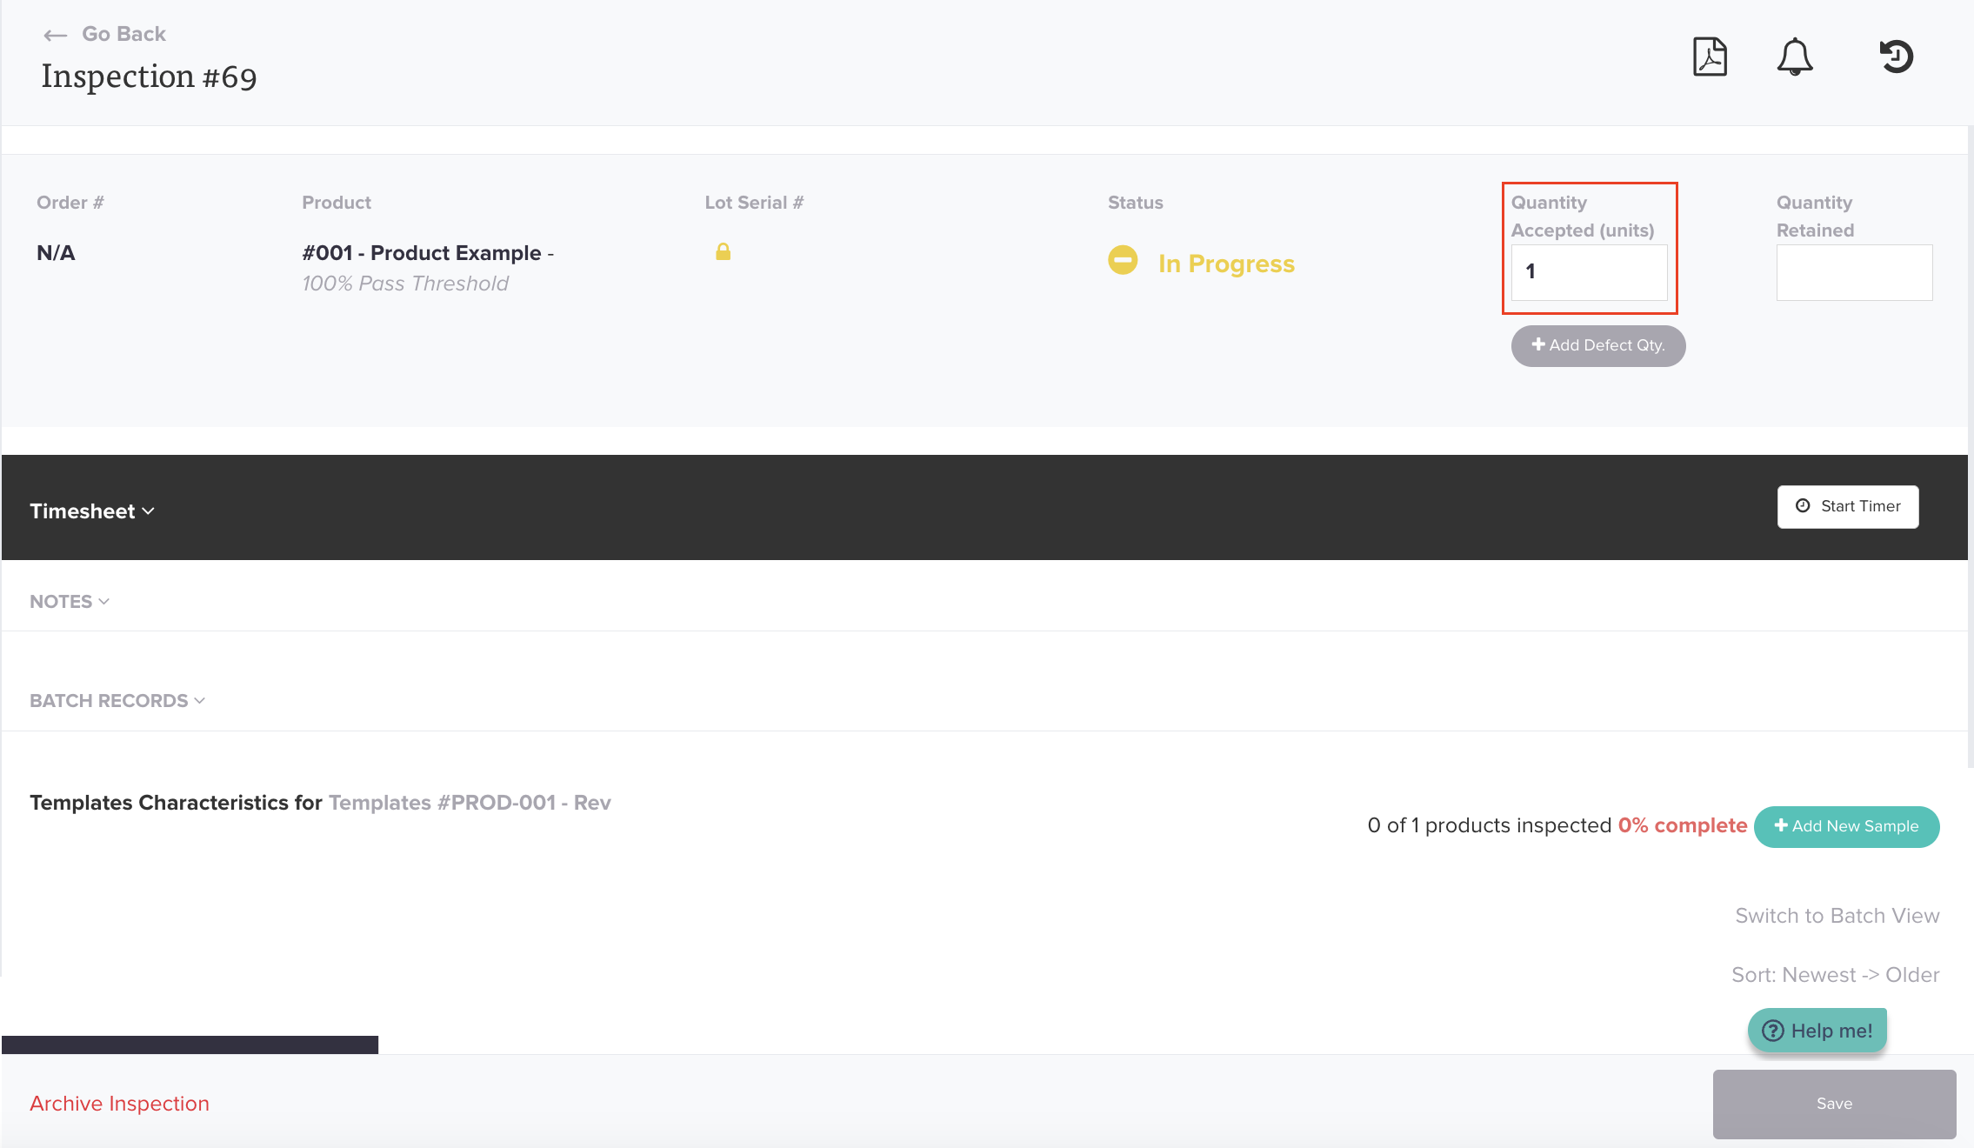The width and height of the screenshot is (1974, 1148).
Task: Open the inspection history icon
Action: (x=1896, y=57)
